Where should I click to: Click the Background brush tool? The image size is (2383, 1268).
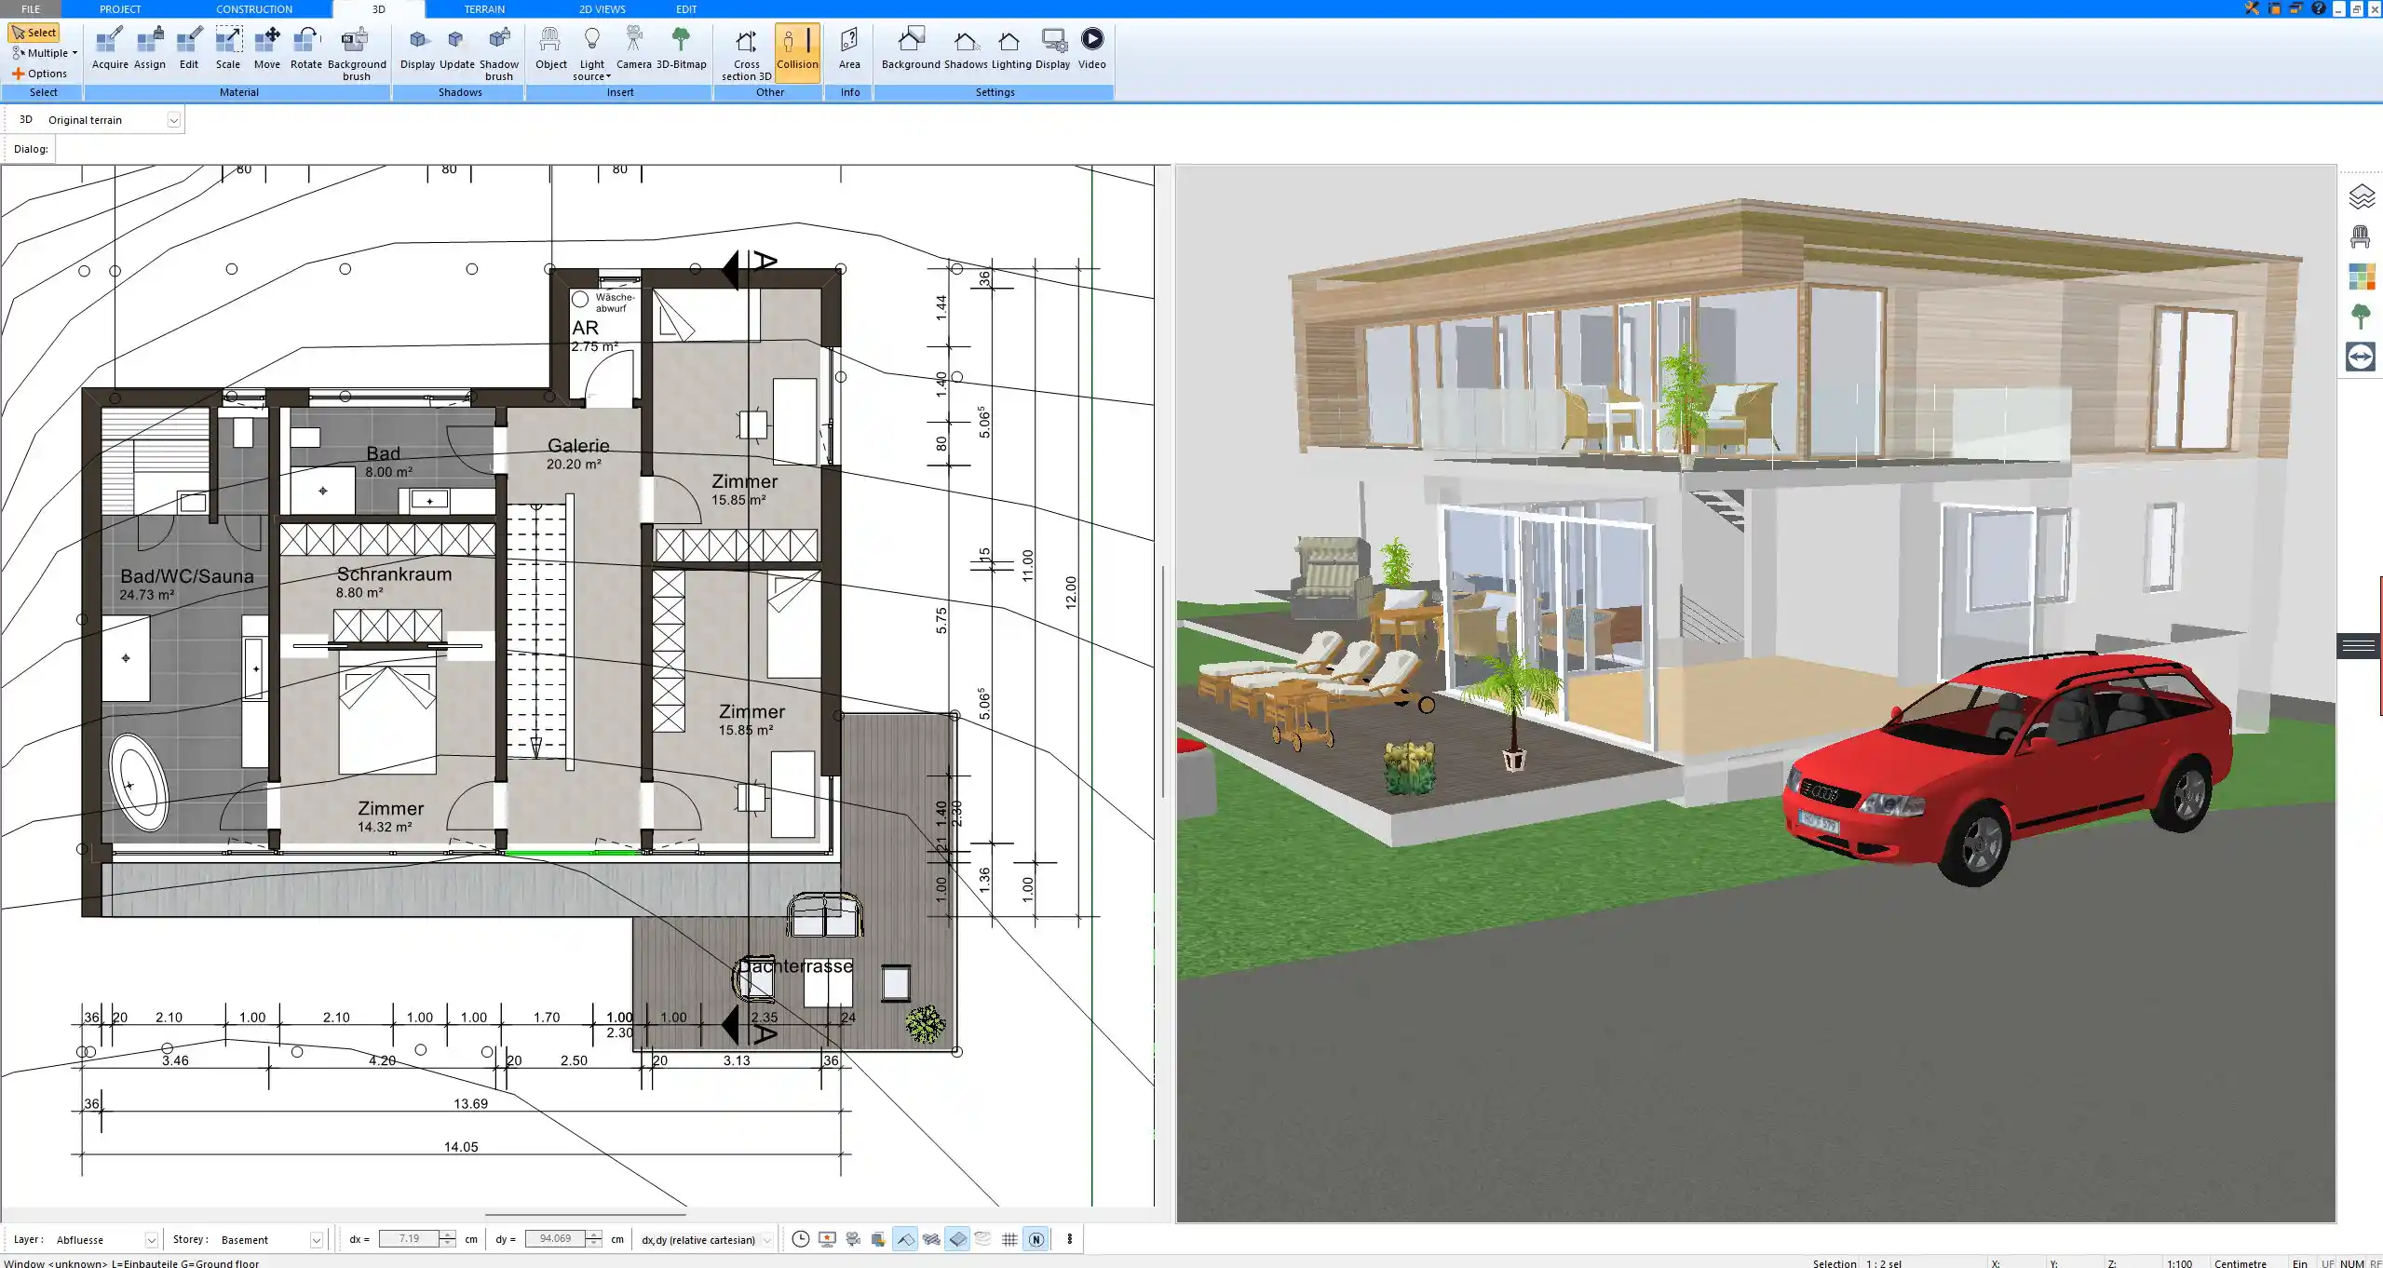point(356,52)
